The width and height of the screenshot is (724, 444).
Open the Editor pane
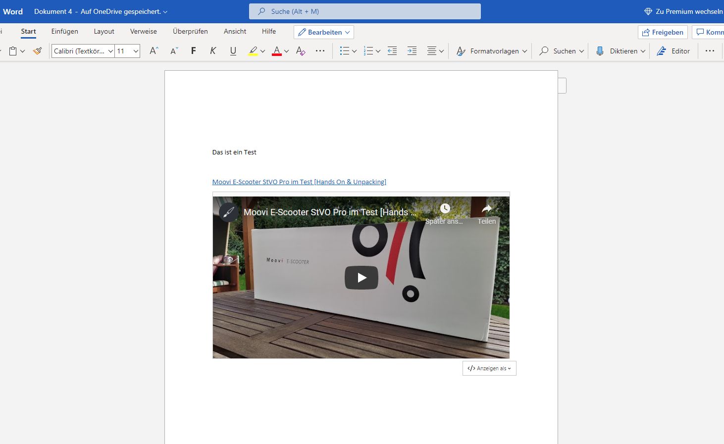point(673,51)
